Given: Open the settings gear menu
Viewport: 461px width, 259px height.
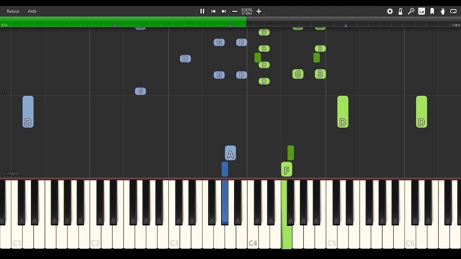Looking at the screenshot, I should pyautogui.click(x=390, y=11).
